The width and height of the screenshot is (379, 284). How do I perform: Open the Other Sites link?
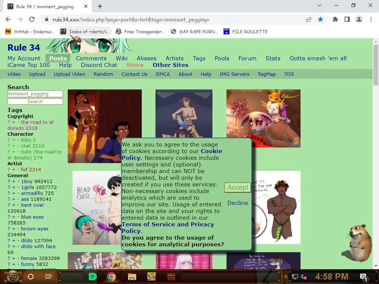click(x=170, y=65)
